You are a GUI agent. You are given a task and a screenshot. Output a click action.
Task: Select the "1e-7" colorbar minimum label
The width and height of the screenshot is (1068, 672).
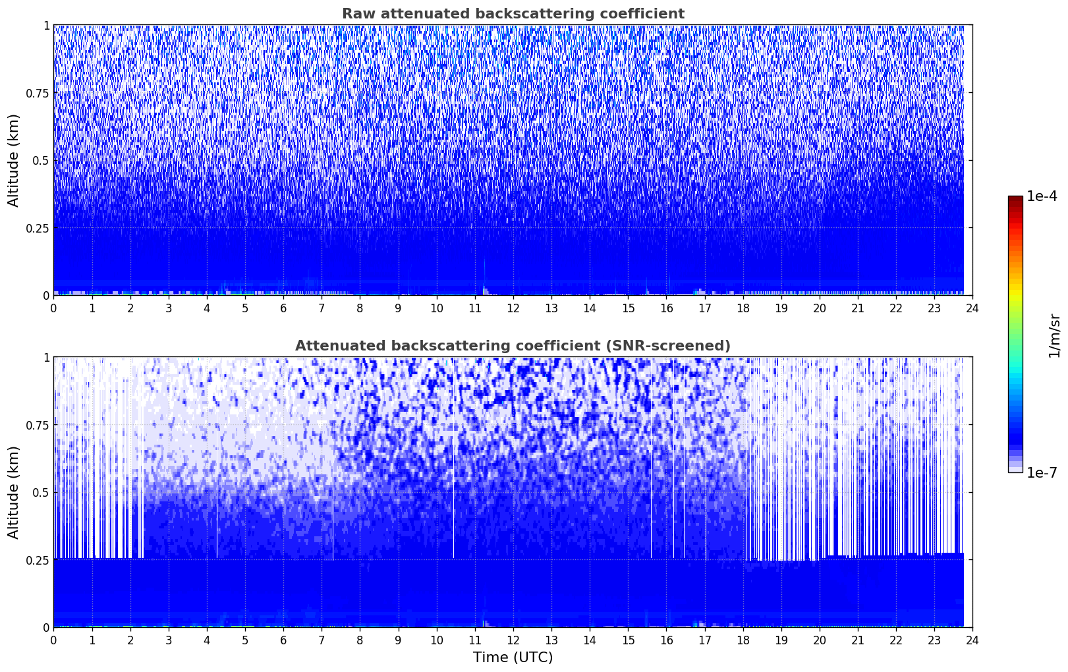click(x=1042, y=473)
